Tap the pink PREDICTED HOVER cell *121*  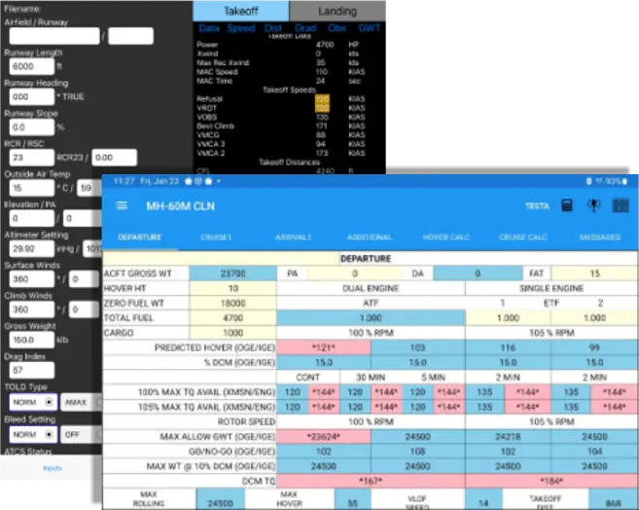tap(324, 347)
